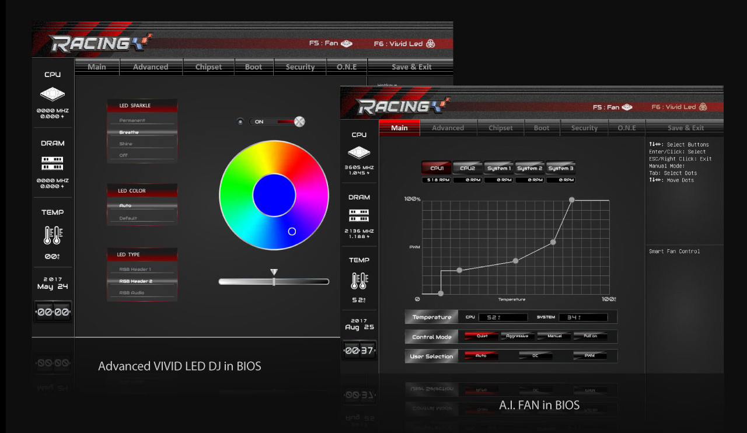Open Save & Exit tab in A.I. FAN window

[684, 128]
